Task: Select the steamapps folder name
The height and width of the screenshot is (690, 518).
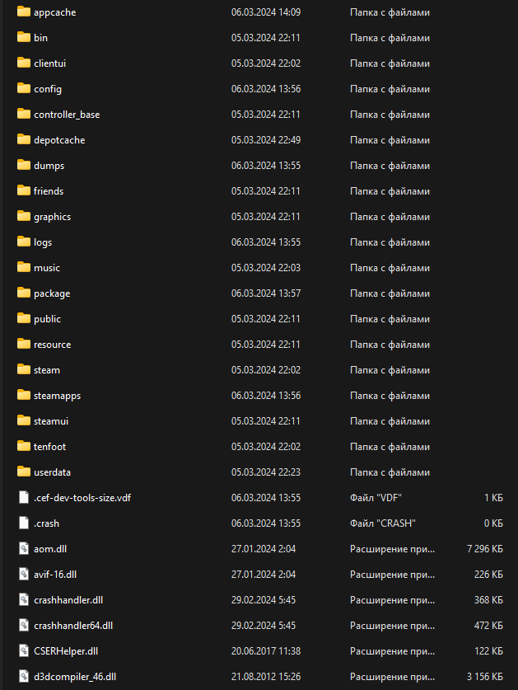Action: click(x=57, y=396)
